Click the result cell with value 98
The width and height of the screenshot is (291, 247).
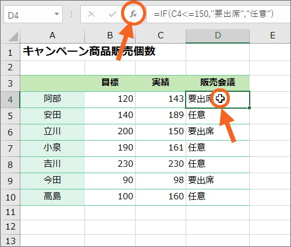click(161, 181)
